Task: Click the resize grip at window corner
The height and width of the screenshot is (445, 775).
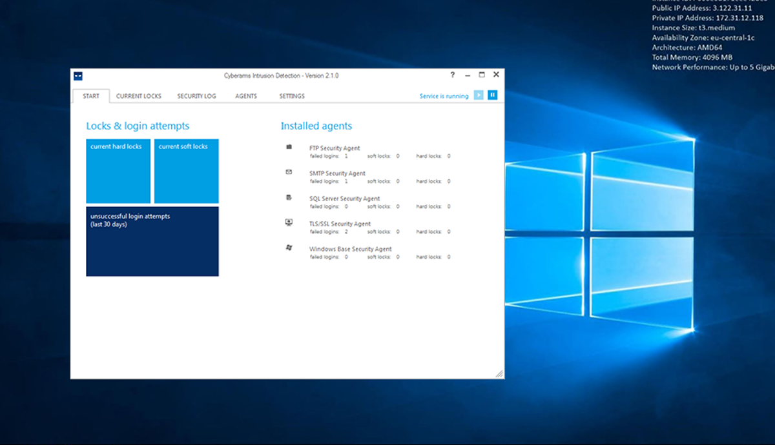Action: [499, 373]
